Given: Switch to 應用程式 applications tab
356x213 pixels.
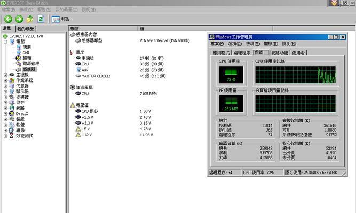Looking at the screenshot, I should [221, 53].
